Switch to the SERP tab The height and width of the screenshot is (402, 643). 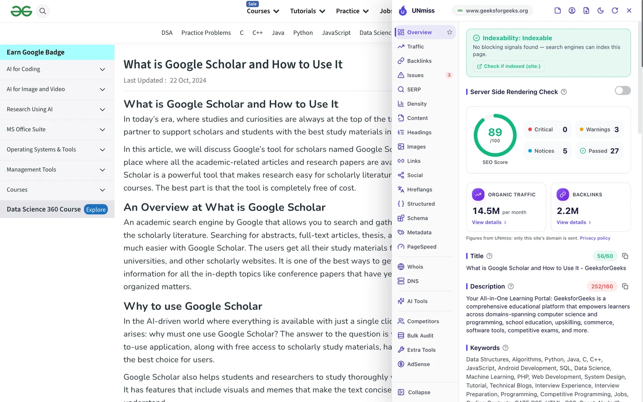click(425, 89)
